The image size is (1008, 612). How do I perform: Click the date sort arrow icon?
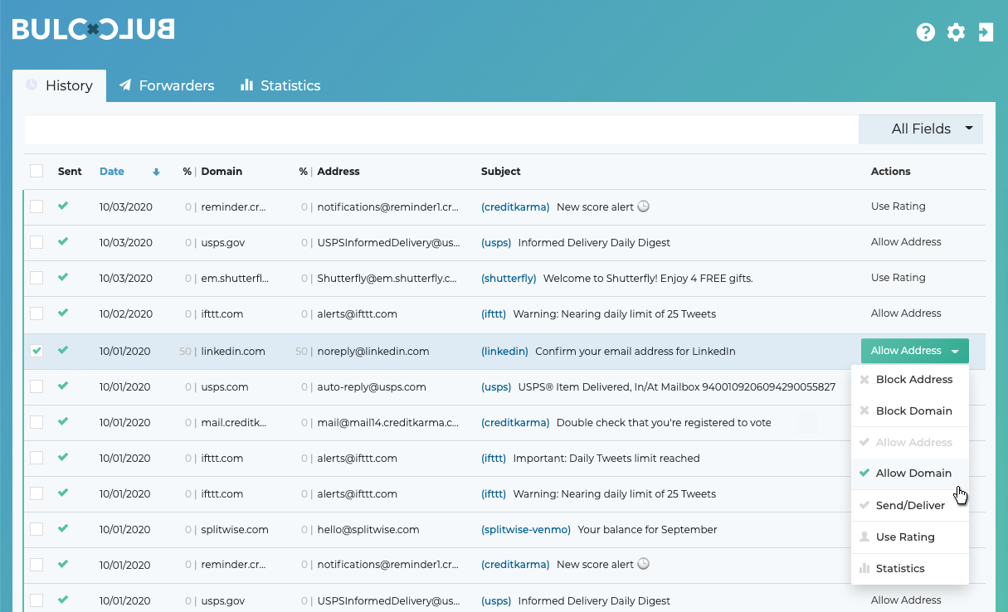(156, 172)
